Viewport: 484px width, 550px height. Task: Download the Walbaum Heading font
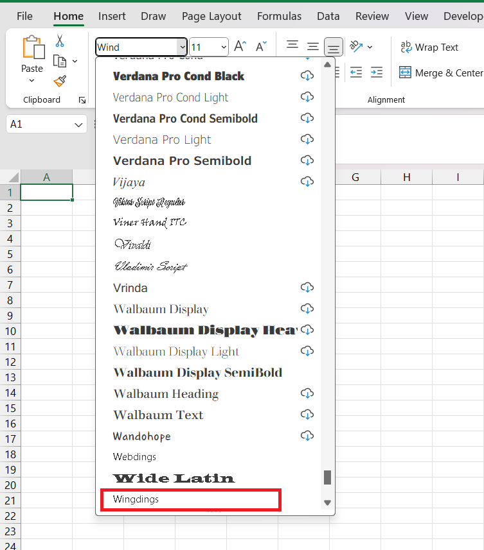point(307,393)
